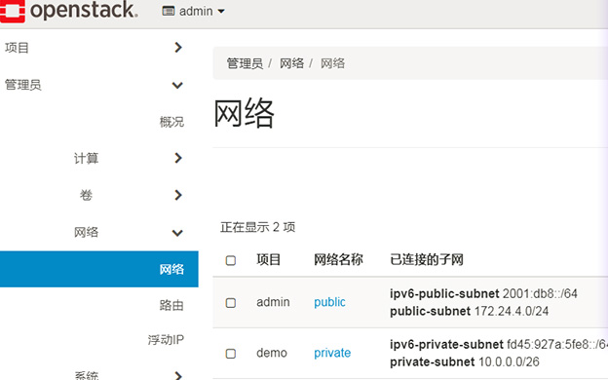Expand the 计算 submenu
Viewport: 608px width, 380px height.
pyautogui.click(x=178, y=158)
